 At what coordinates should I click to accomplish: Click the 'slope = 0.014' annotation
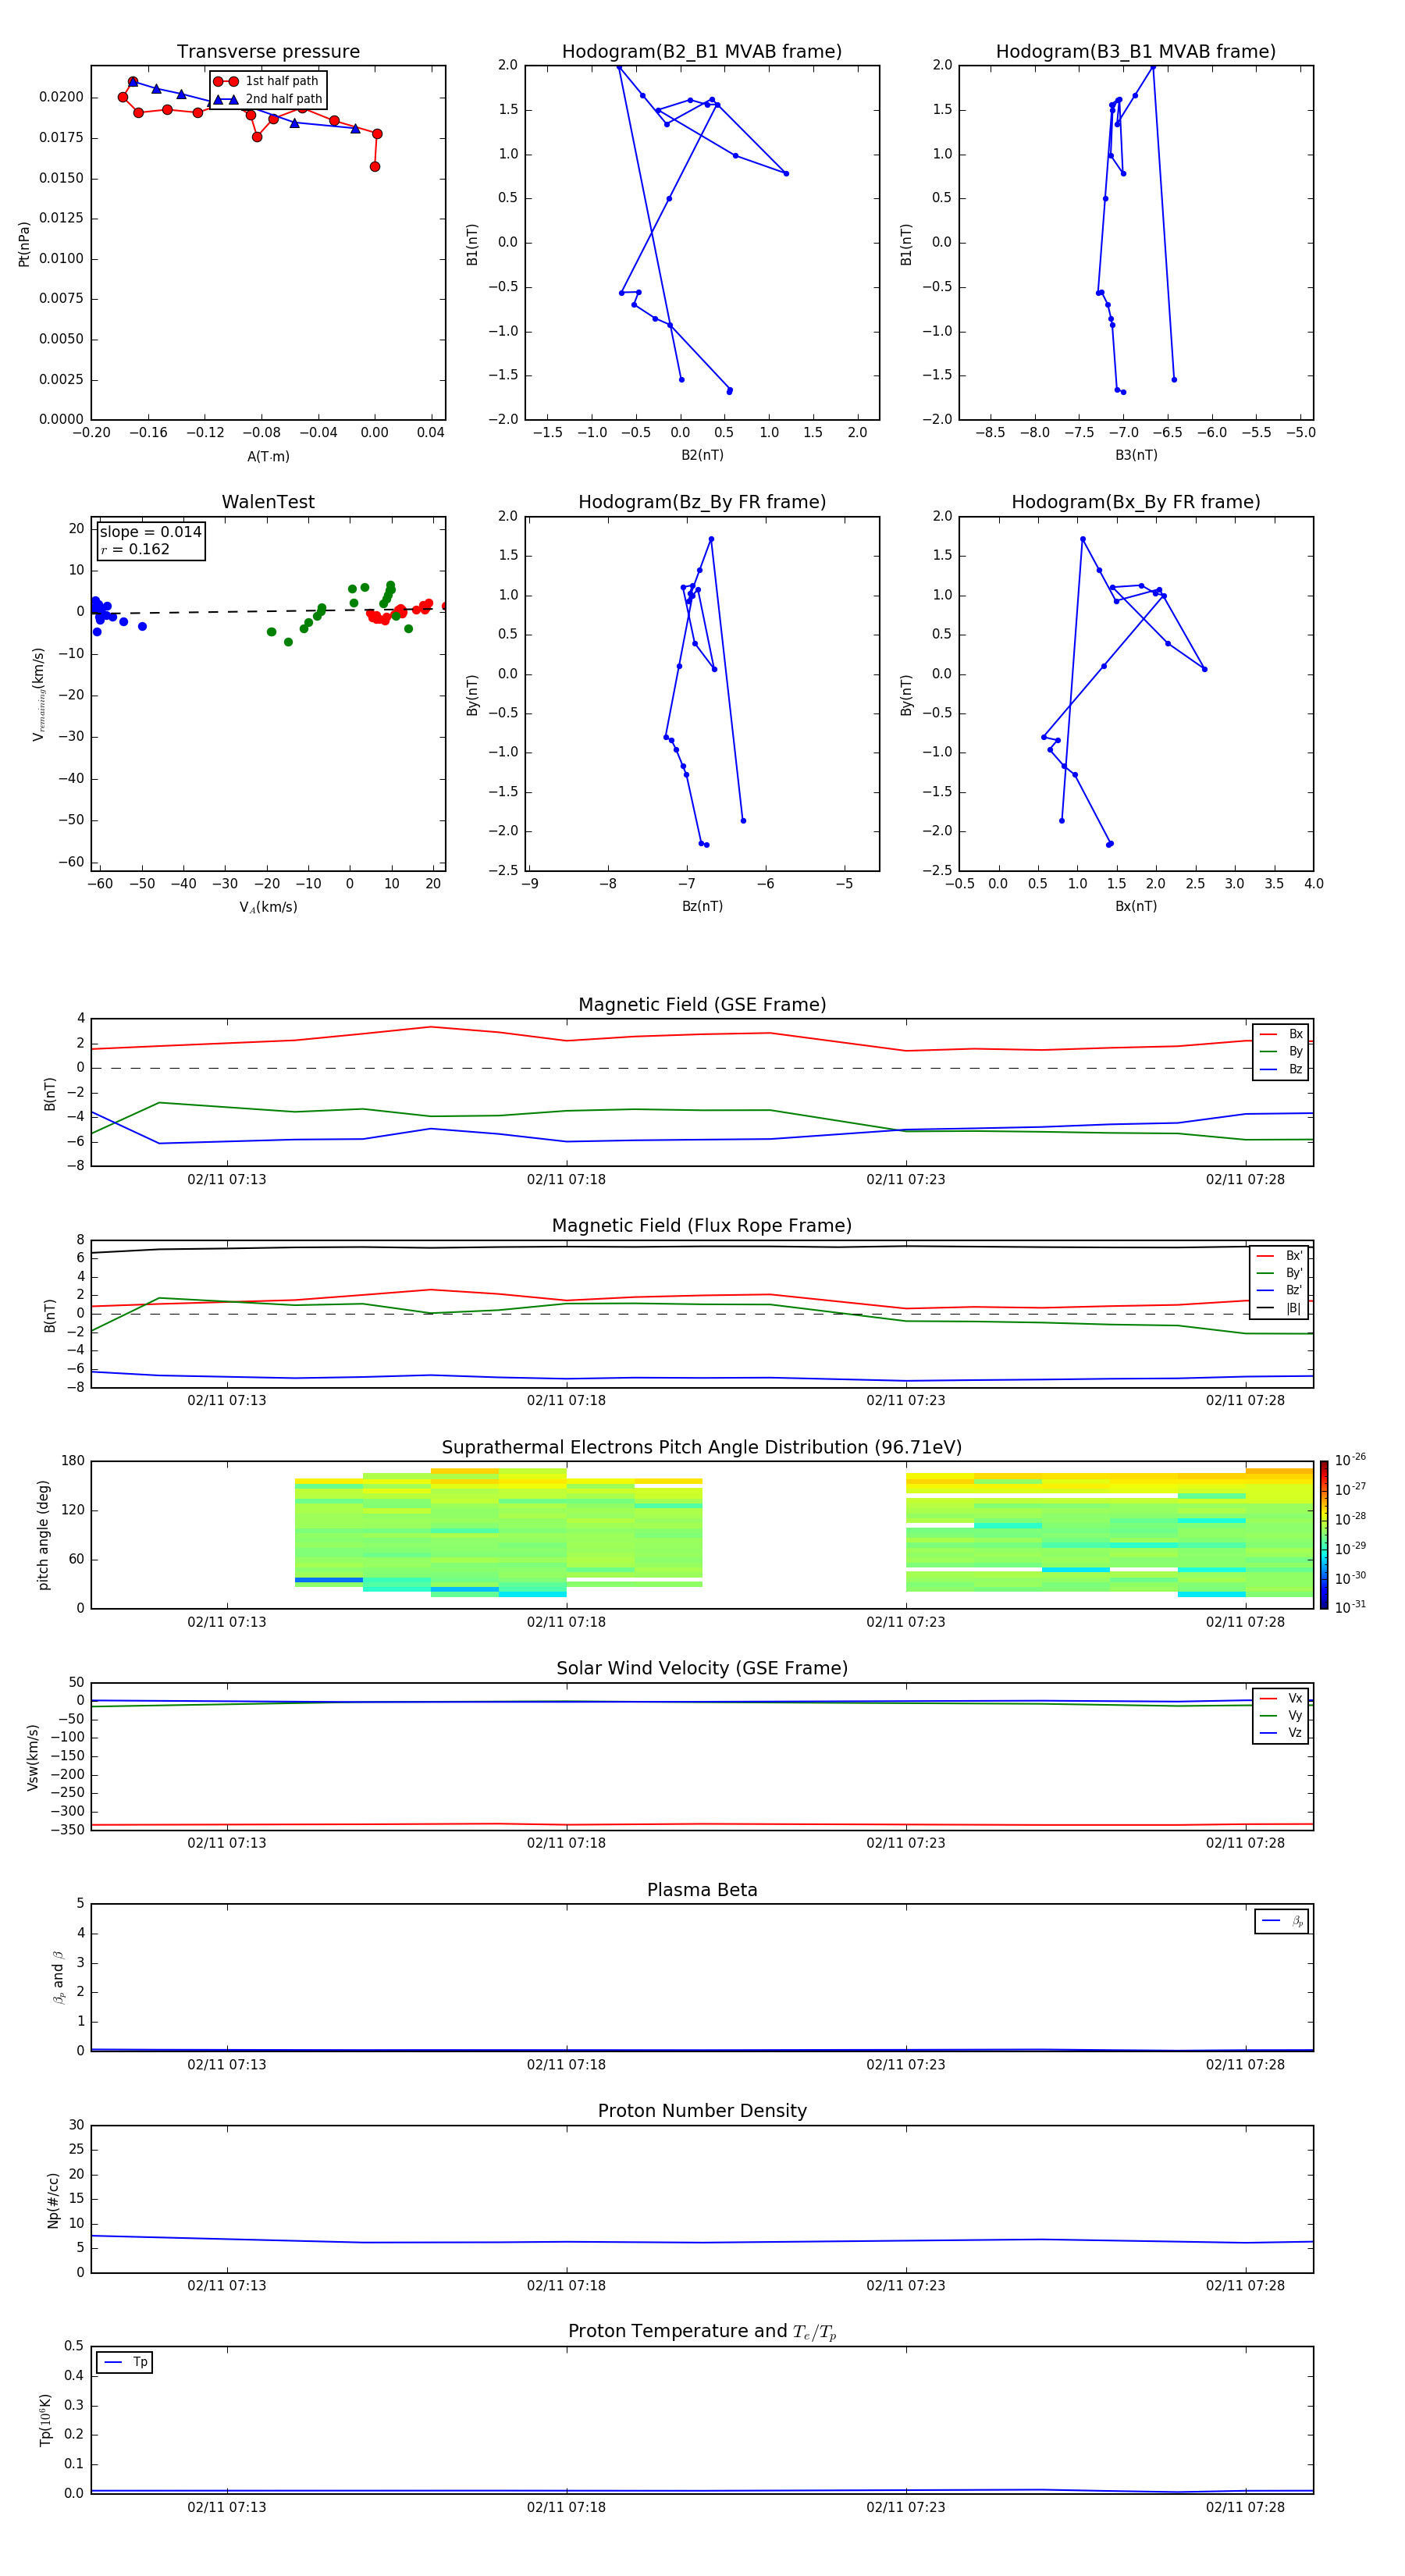(151, 532)
